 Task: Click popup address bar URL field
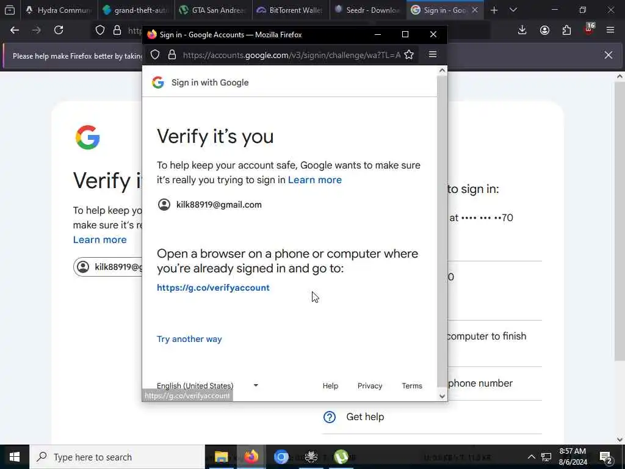tap(291, 55)
